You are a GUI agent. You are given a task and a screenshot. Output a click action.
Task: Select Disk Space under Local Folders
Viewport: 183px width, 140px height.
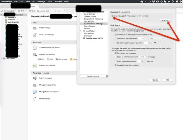88,36
